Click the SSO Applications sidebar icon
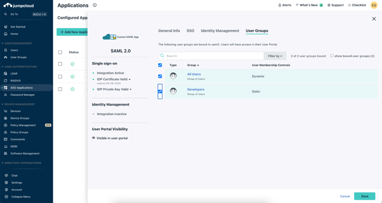 (6, 88)
